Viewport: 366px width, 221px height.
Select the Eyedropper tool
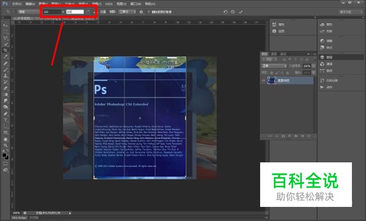coord(6,57)
